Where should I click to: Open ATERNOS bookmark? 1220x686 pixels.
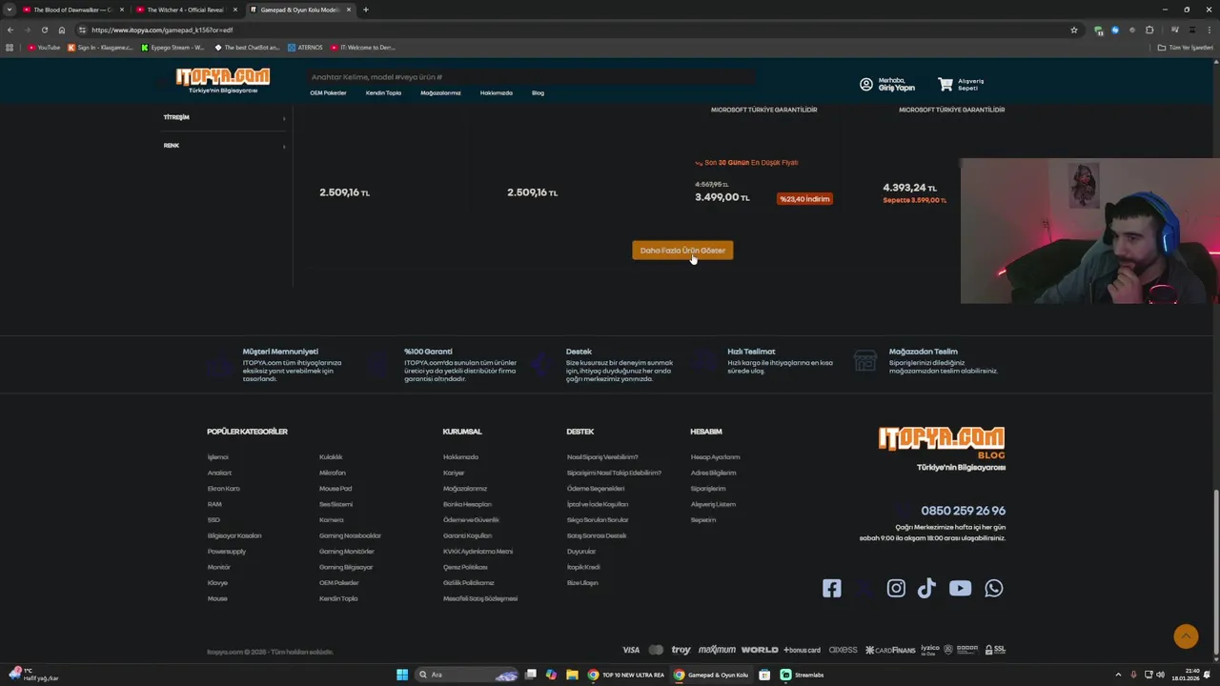pyautogui.click(x=305, y=47)
